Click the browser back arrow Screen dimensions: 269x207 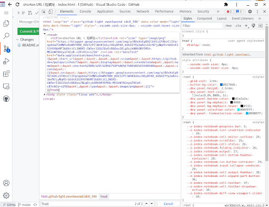click(10, 4)
